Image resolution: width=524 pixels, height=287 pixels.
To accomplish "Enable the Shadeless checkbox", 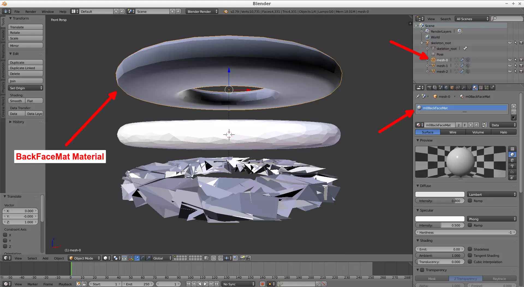I will click(x=470, y=249).
